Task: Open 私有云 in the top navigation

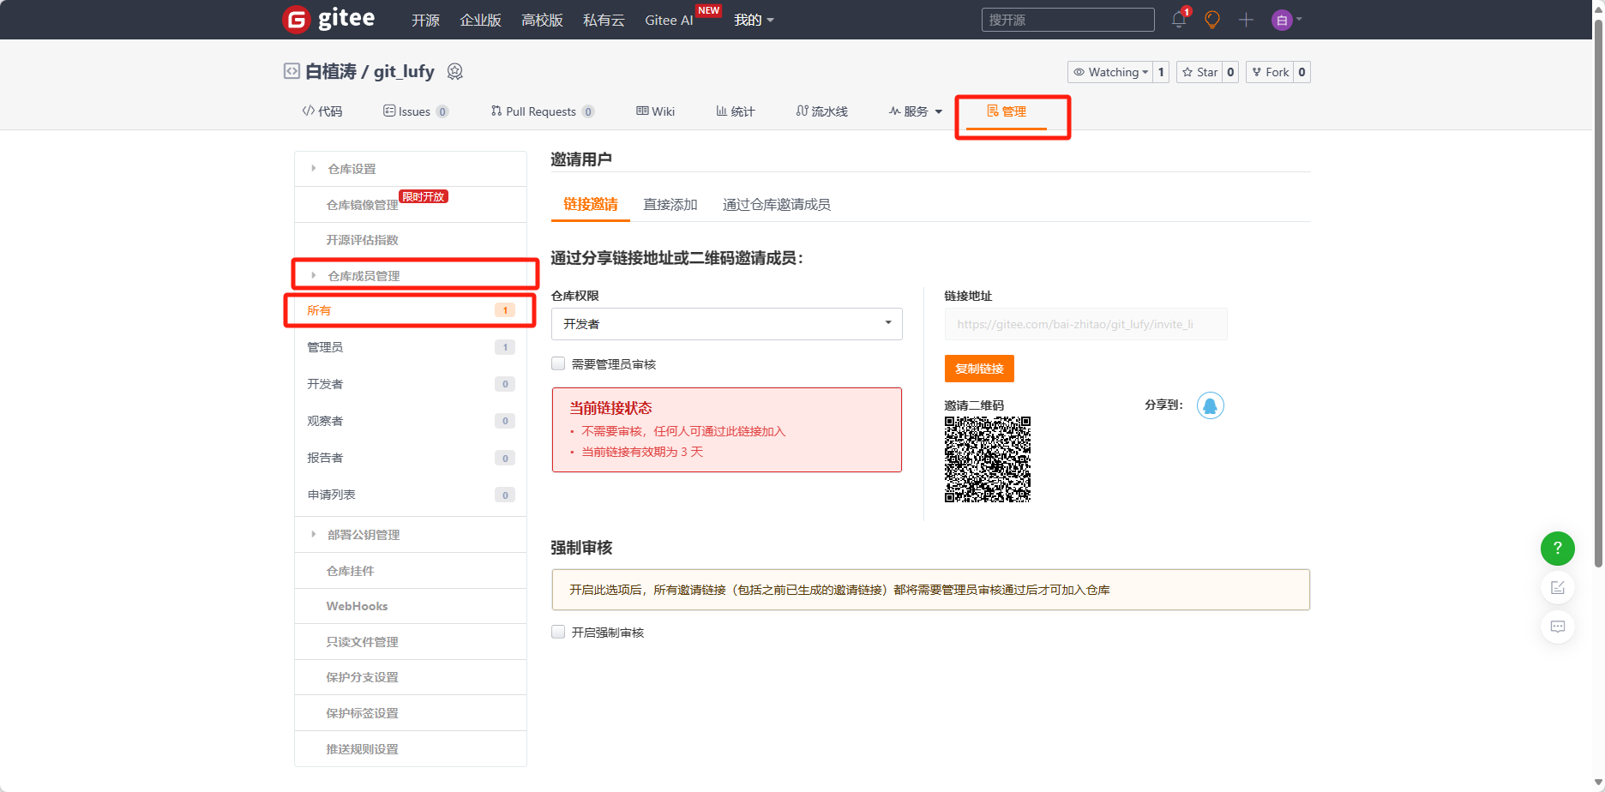Action: [x=604, y=20]
